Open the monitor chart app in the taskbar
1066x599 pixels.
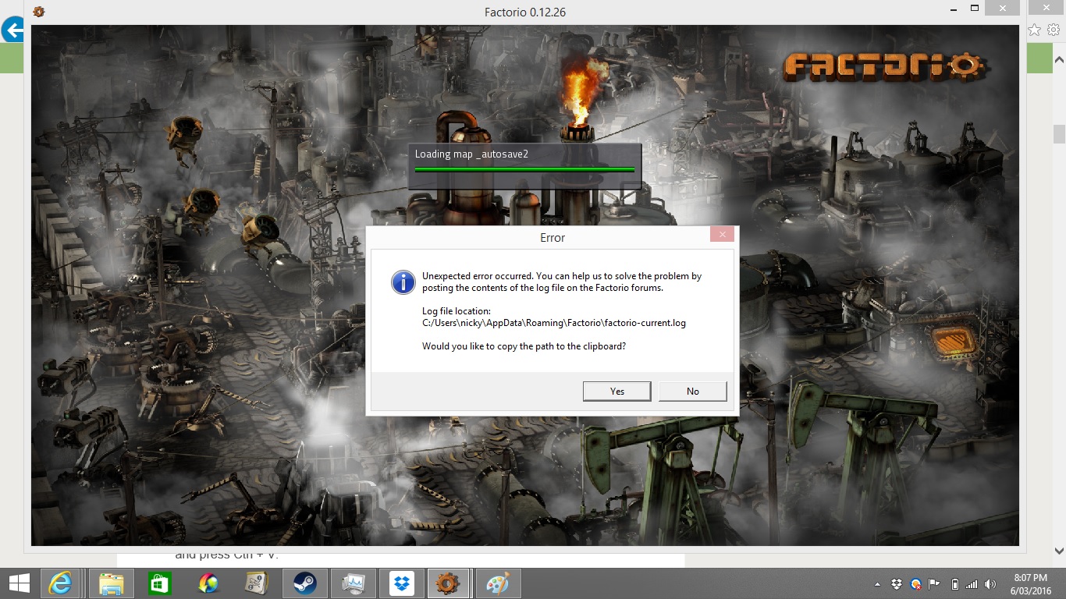[353, 583]
